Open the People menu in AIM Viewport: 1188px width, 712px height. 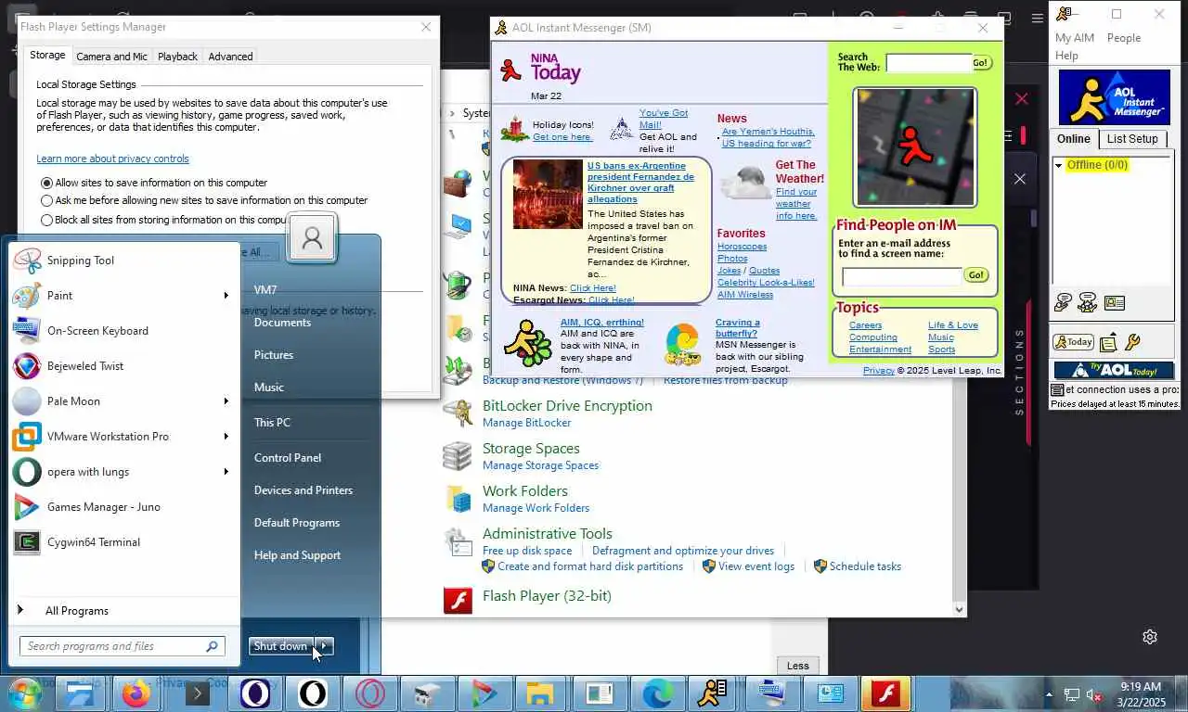click(1123, 38)
